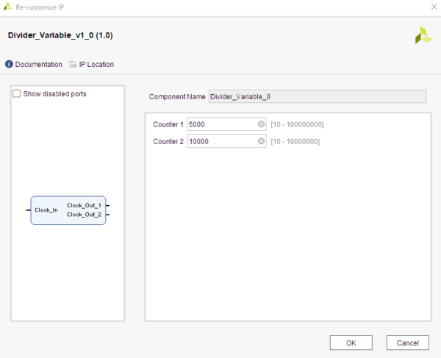
Task: Click the Component Name text field
Action: click(317, 96)
